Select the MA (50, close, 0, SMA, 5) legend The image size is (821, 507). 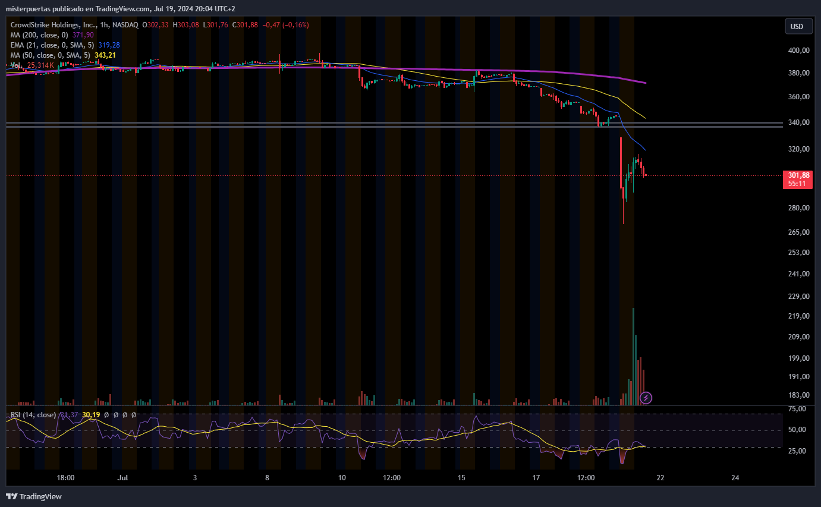pyautogui.click(x=51, y=55)
